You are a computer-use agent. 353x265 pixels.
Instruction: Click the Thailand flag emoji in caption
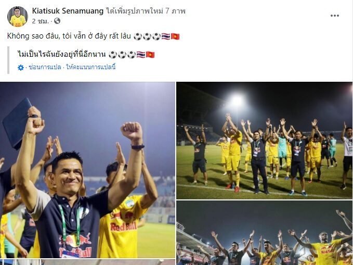click(x=166, y=36)
